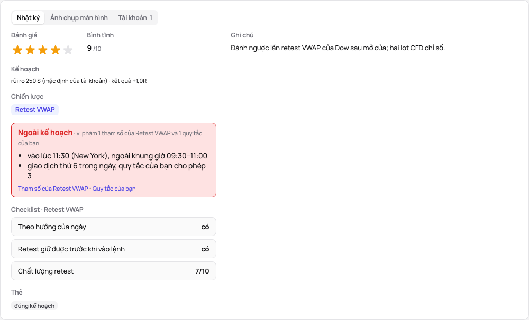Click the Kế hoạch label
The height and width of the screenshot is (320, 529).
[x=25, y=69]
